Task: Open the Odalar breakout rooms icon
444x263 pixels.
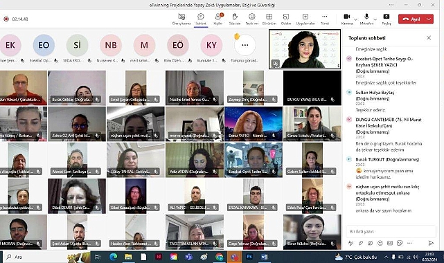Action: pyautogui.click(x=286, y=19)
